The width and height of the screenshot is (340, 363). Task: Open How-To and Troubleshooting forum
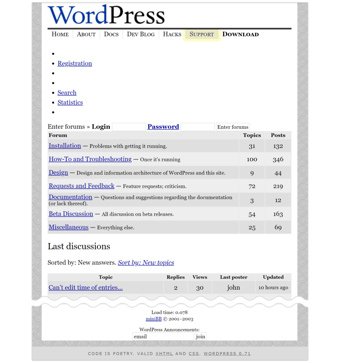pyautogui.click(x=90, y=159)
